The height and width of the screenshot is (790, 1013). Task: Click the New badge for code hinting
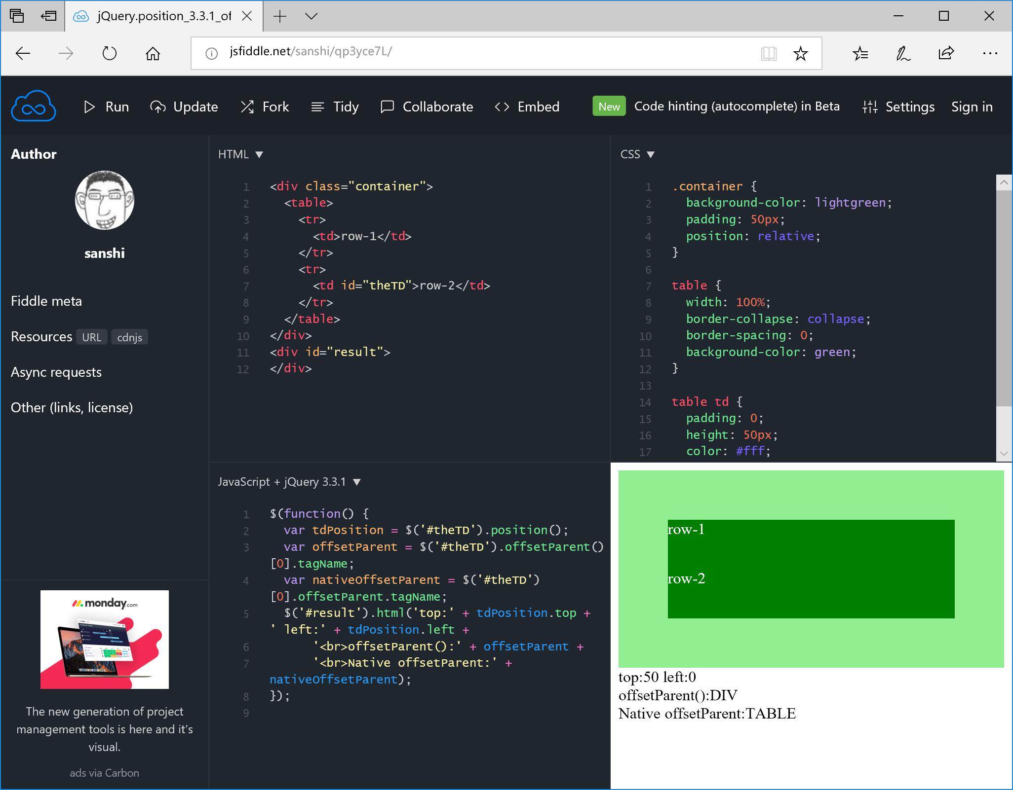pyautogui.click(x=609, y=106)
